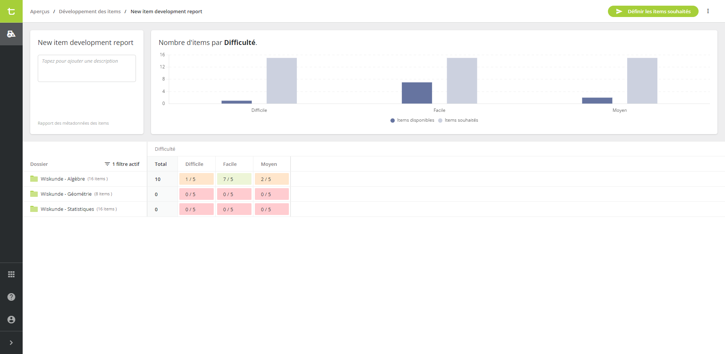Screen dimensions: 725x354
Task: Click the green app logo icon
Action: [x=11, y=11]
